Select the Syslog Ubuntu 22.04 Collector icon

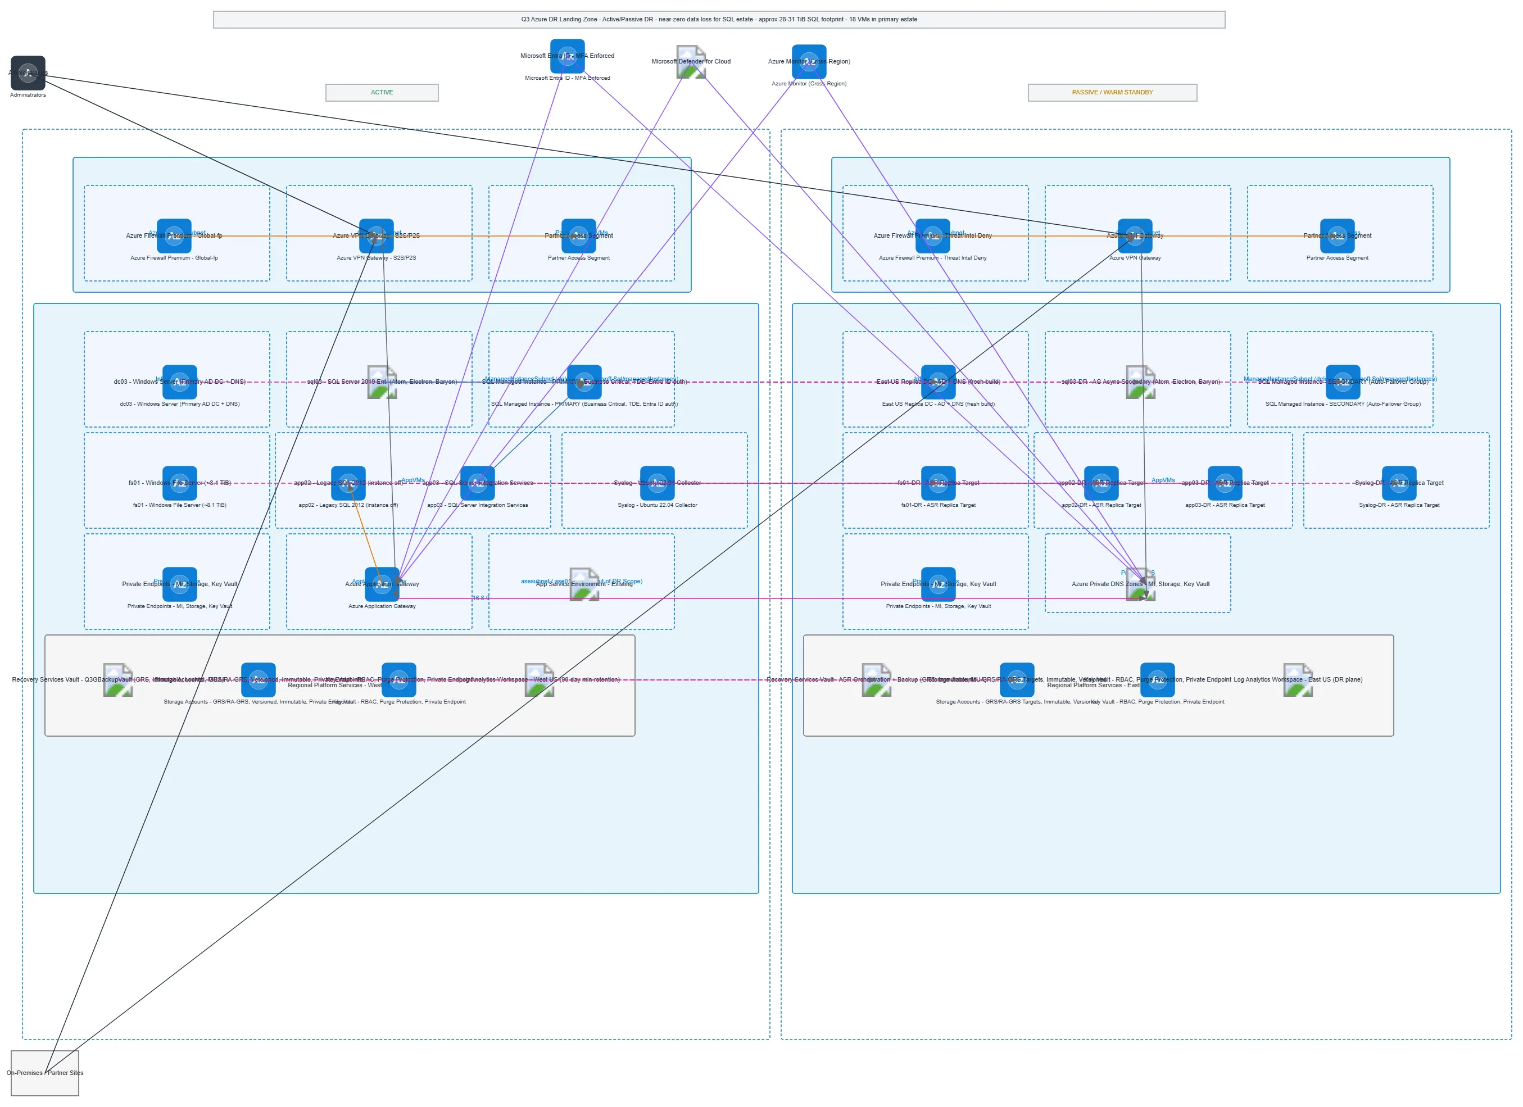click(658, 483)
